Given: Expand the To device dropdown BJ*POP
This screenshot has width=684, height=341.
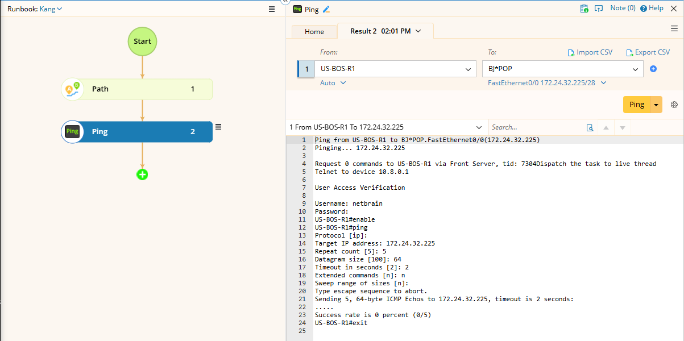Looking at the screenshot, I should (x=635, y=69).
